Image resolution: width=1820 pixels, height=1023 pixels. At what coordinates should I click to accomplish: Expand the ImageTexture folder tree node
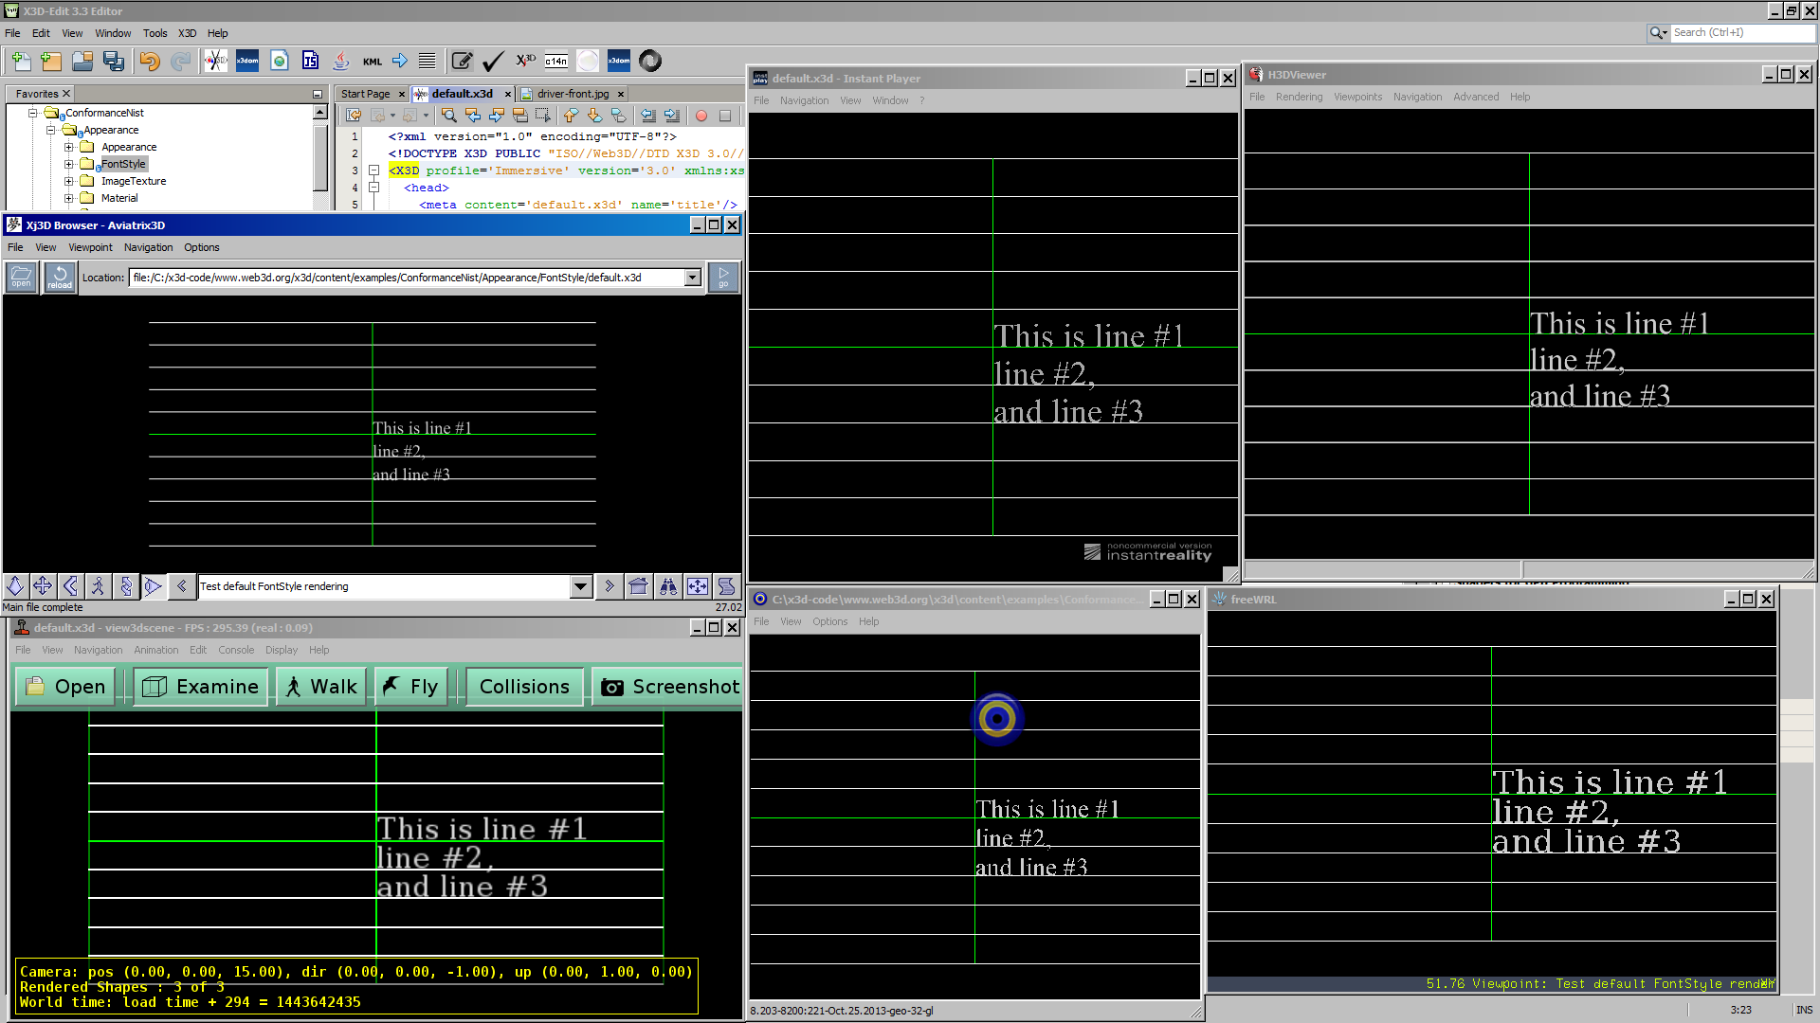click(69, 181)
